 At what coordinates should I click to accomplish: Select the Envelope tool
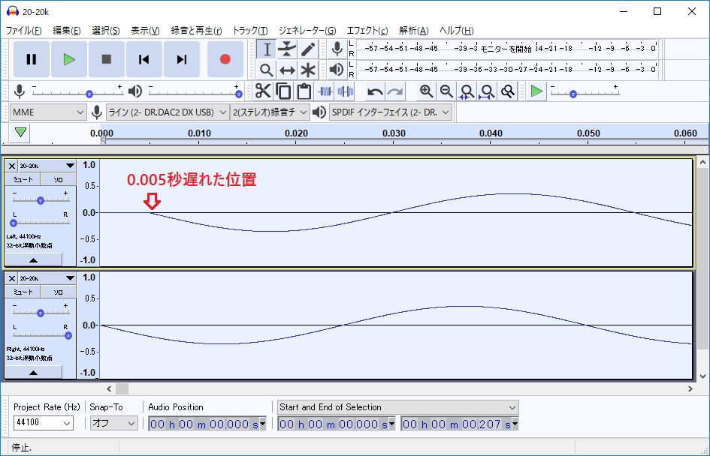pos(287,49)
